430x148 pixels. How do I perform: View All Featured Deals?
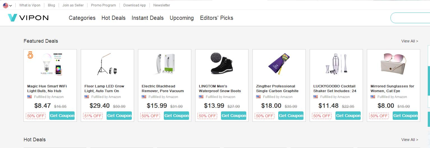tap(410, 41)
